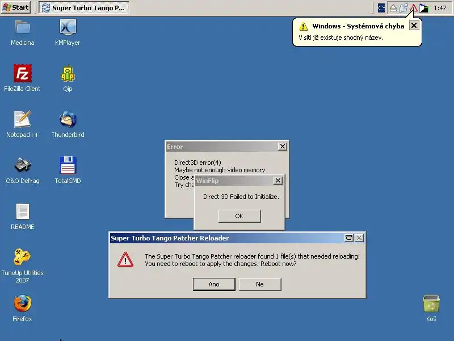
Task: Open the Start menu
Action: [16, 7]
